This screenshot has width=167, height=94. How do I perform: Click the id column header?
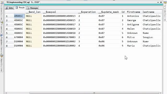tap(123, 12)
